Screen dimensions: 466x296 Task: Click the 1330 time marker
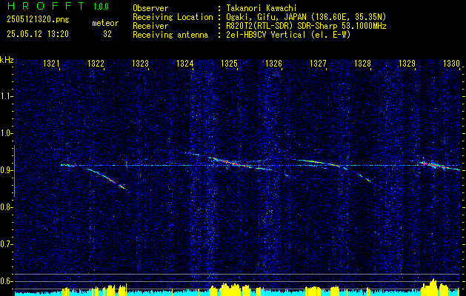(451, 64)
